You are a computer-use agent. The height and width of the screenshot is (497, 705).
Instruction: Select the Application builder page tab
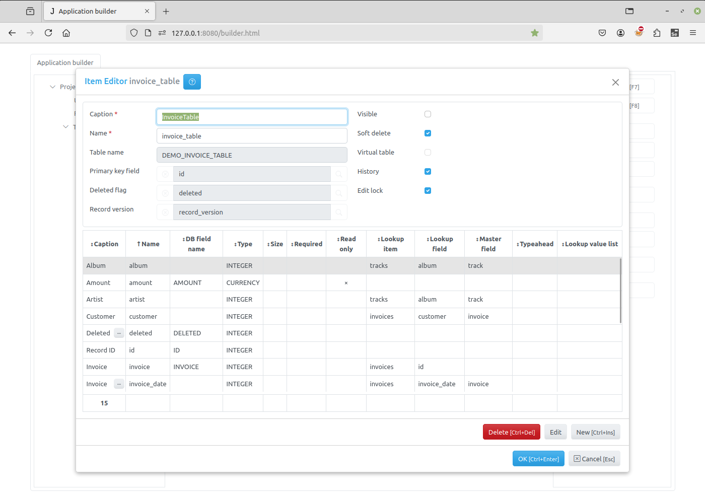click(65, 62)
